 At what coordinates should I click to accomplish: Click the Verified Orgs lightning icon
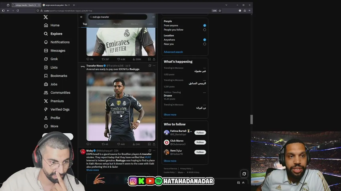(46, 109)
